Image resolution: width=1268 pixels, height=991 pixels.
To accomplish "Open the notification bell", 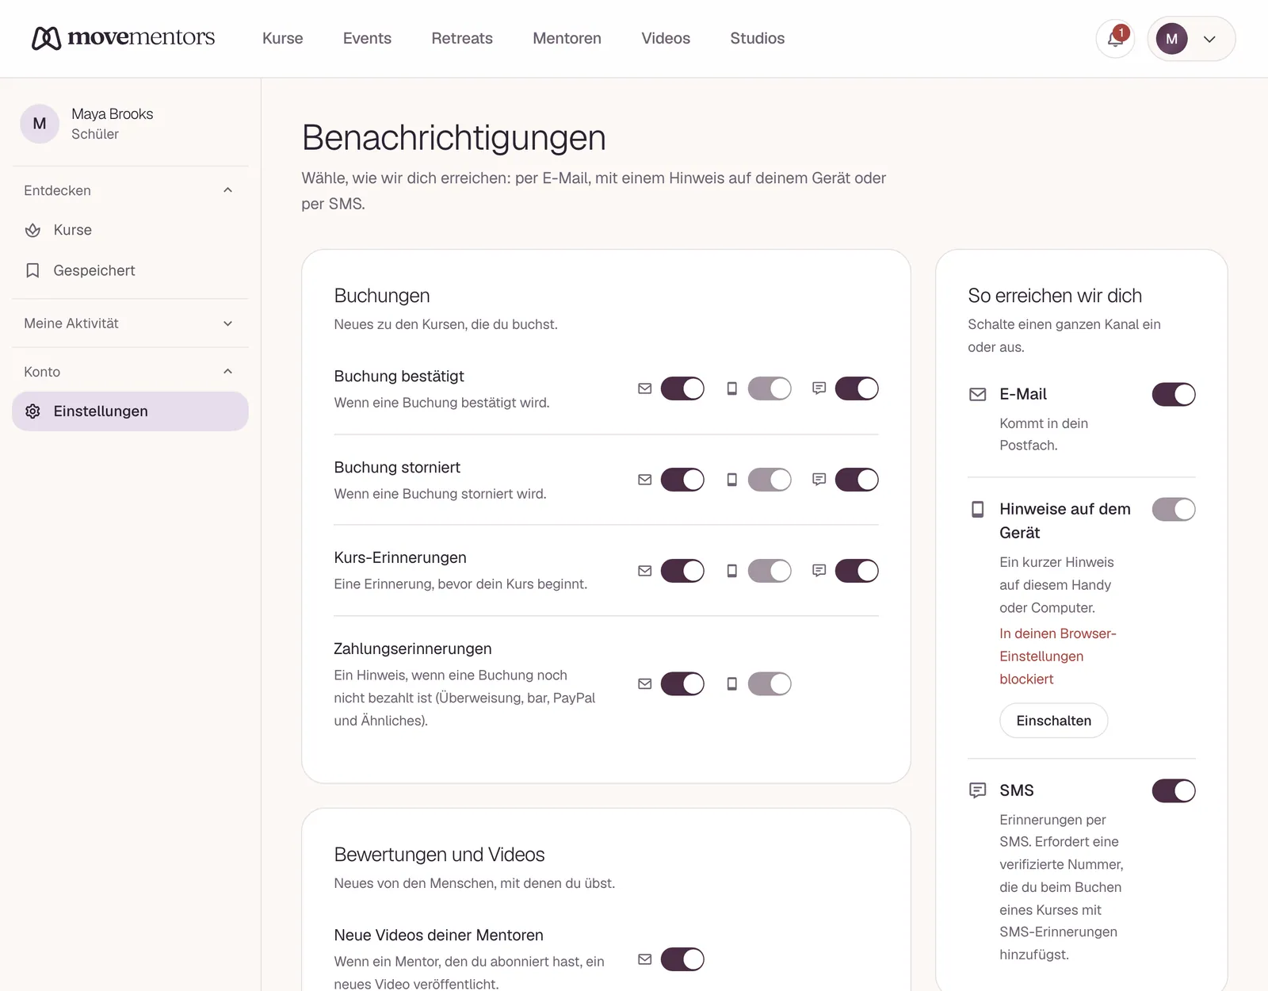I will tap(1115, 39).
